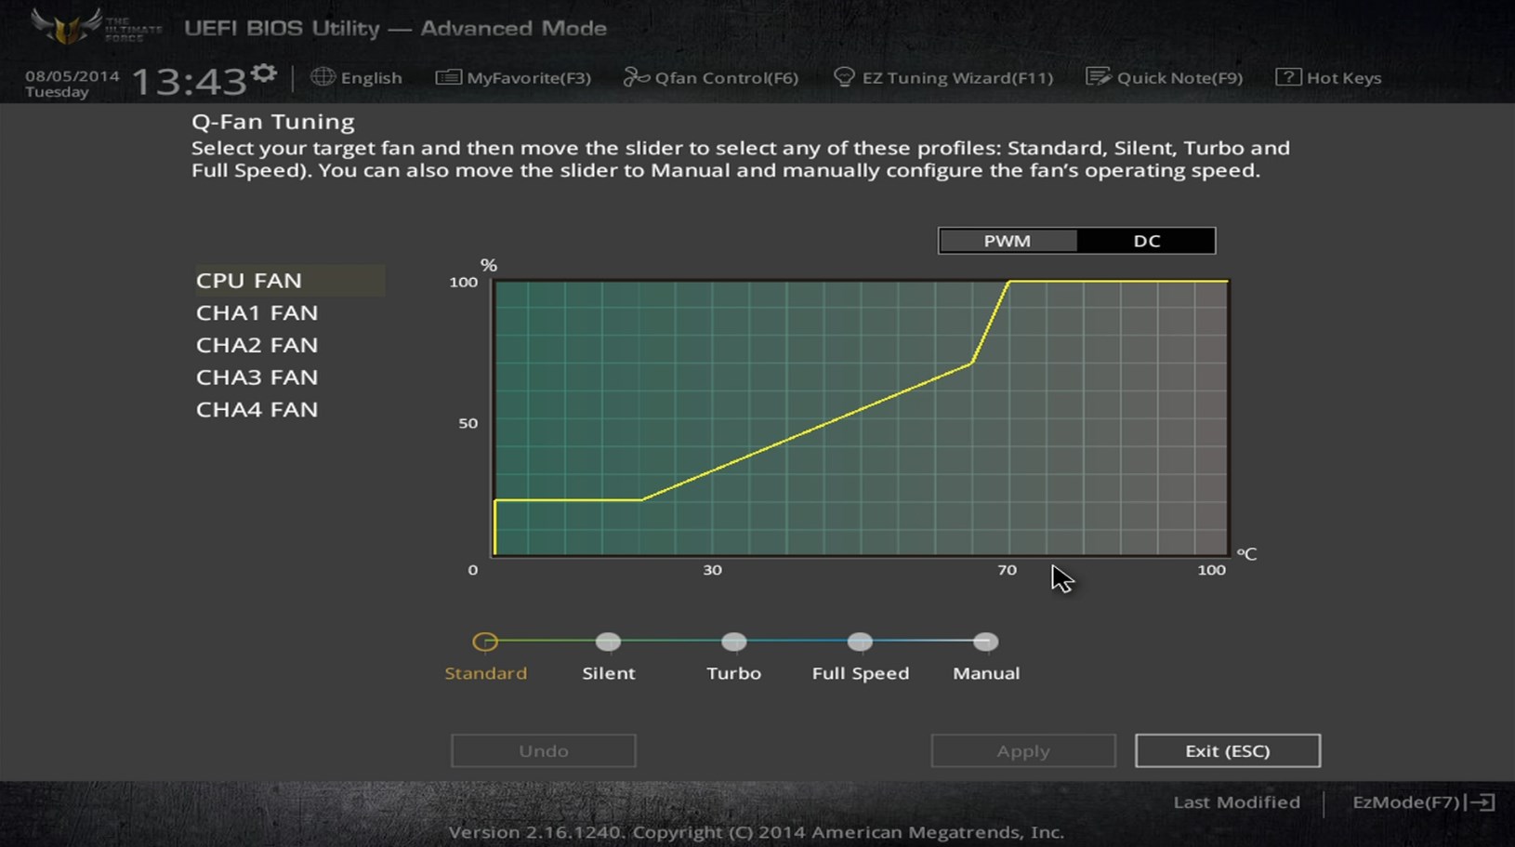Click the Qfan Control fan icon
Image resolution: width=1515 pixels, height=847 pixels.
tap(636, 77)
